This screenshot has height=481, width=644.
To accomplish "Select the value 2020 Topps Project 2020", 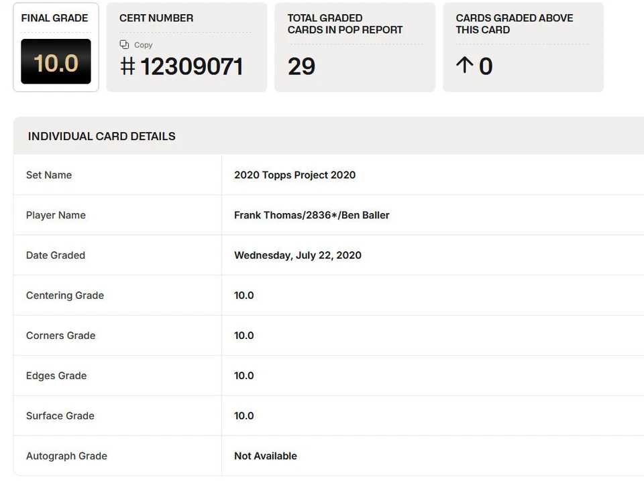I will [294, 175].
